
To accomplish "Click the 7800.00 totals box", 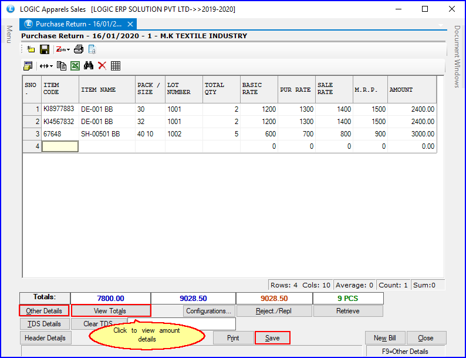I will tap(110, 298).
